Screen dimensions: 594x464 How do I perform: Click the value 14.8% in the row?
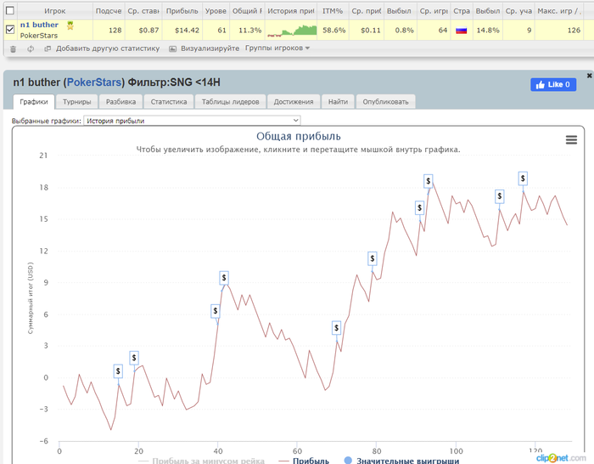tap(488, 30)
